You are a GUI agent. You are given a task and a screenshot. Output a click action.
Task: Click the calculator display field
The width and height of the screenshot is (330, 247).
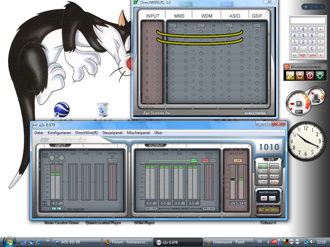pos(307,21)
